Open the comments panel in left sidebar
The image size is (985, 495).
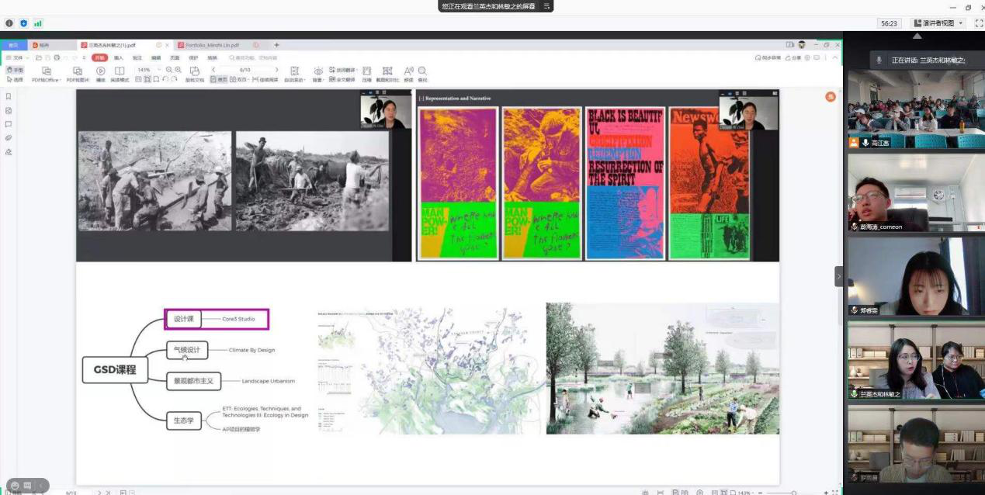pos(9,124)
